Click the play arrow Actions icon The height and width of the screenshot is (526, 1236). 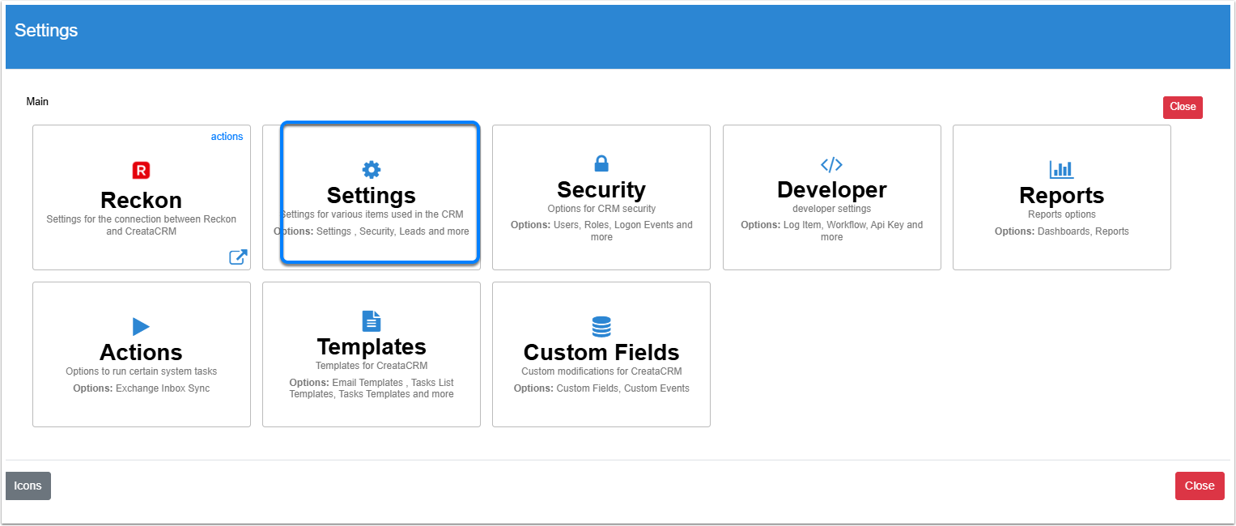click(141, 326)
